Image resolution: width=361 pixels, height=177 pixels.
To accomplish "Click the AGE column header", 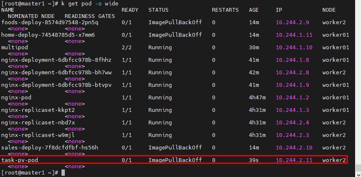I will point(254,10).
